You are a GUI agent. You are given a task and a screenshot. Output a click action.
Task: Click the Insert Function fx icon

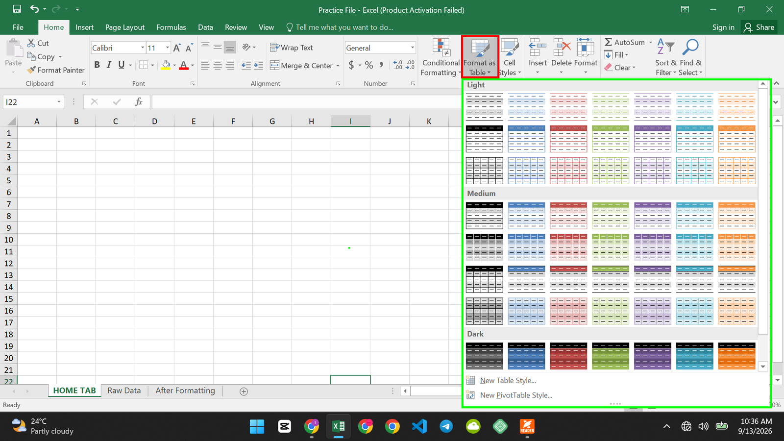(139, 101)
